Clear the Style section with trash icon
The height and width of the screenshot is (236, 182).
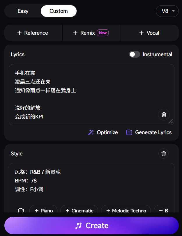click(x=163, y=153)
